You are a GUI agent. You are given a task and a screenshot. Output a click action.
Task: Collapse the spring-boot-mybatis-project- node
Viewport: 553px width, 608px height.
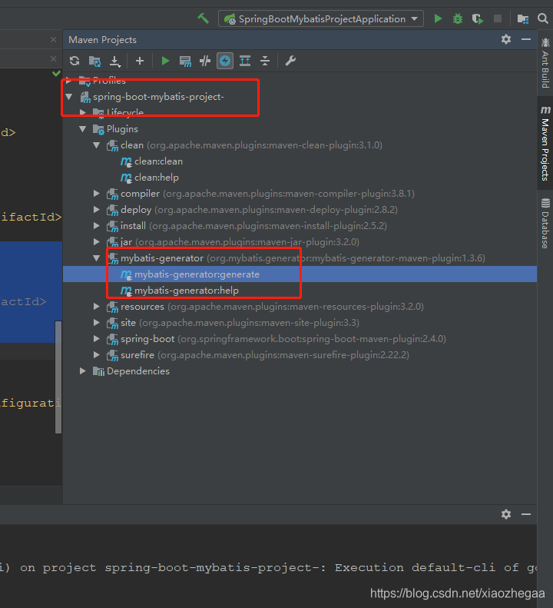[69, 97]
